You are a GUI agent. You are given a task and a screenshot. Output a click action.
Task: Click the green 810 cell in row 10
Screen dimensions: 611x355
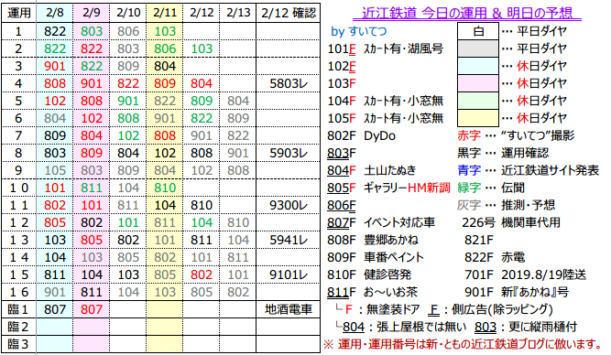tap(165, 188)
